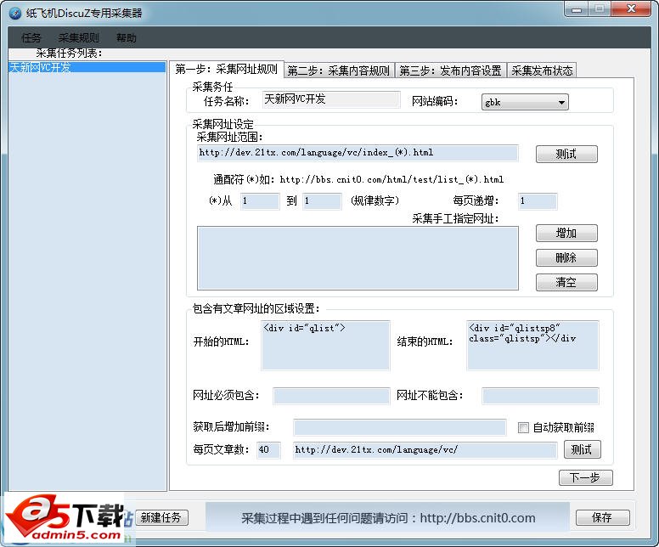Image resolution: width=659 pixels, height=547 pixels.
Task: Click the 下一步 button
Action: point(585,477)
